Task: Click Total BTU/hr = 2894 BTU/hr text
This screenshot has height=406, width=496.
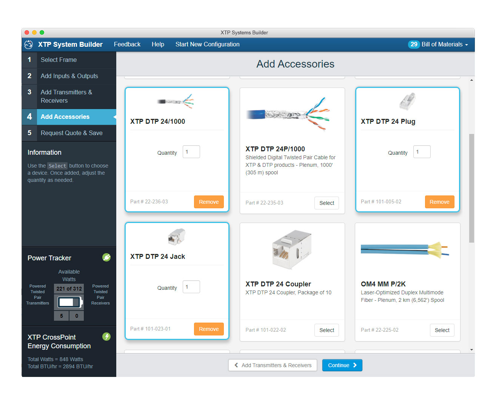Action: point(60,366)
